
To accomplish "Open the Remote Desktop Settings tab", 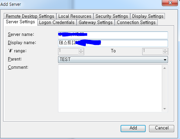I will coord(30,16).
